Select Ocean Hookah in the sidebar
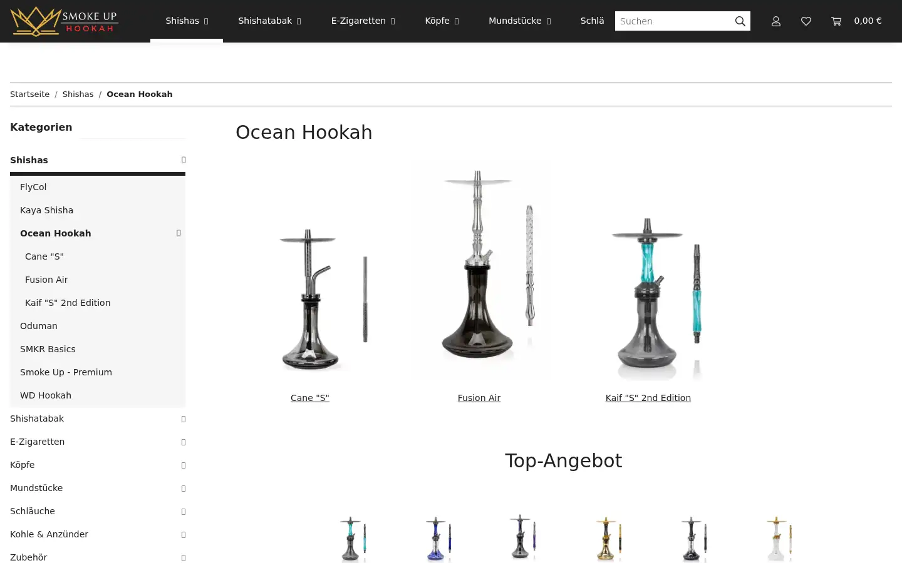This screenshot has height=563, width=902. tap(55, 233)
